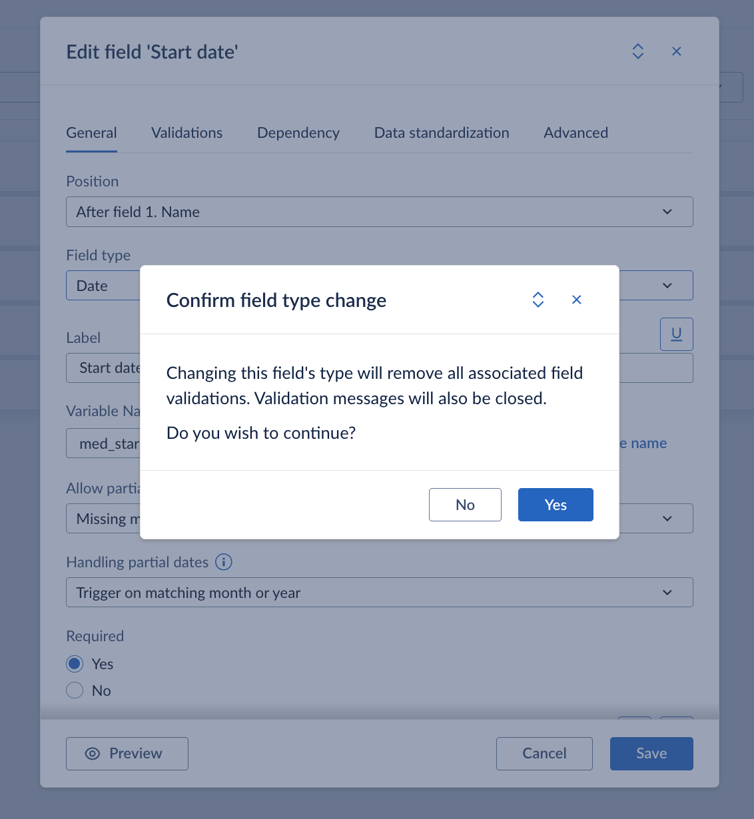Click the eye icon in Preview button

tap(93, 754)
